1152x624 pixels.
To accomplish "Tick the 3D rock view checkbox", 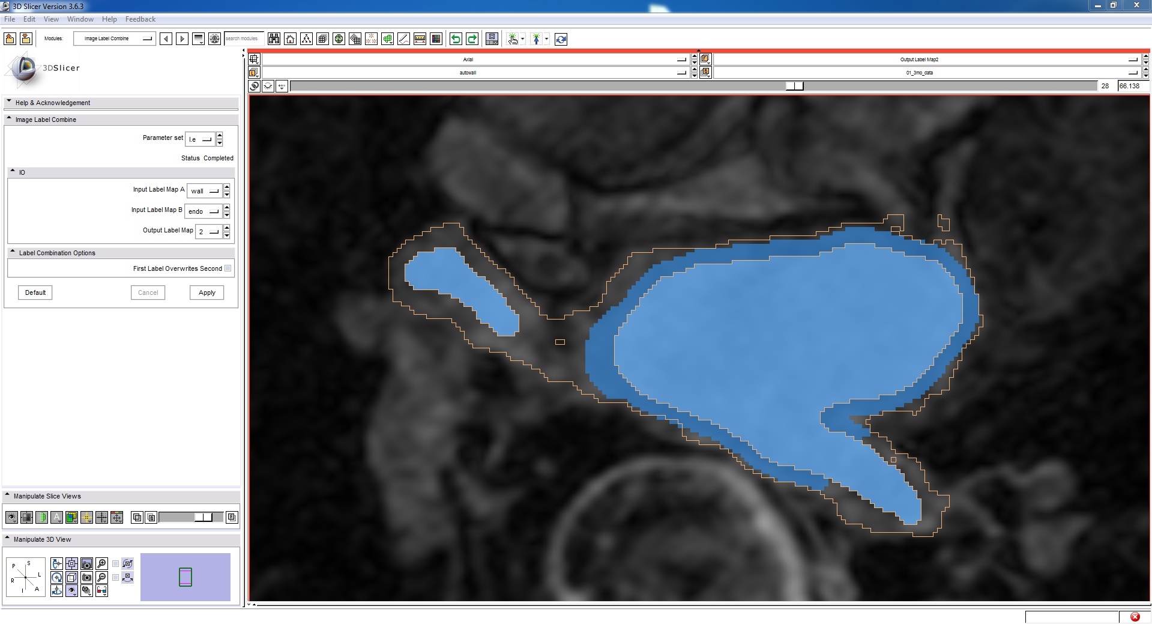I will 116,578.
